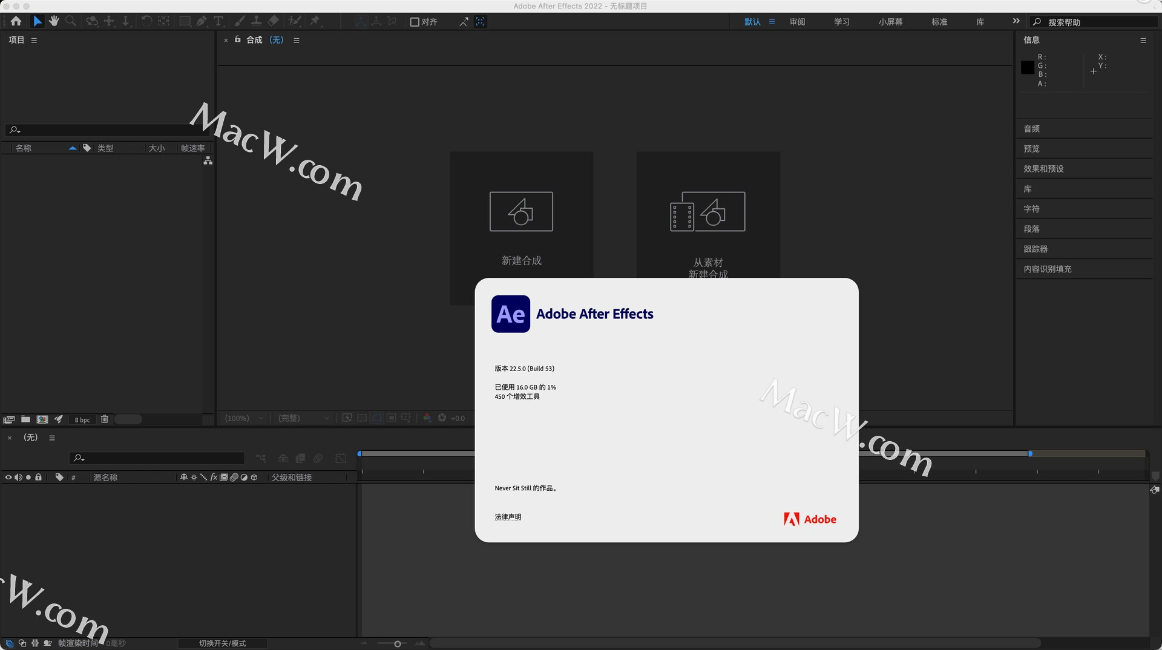Open the magnification (100%) dropdown

pyautogui.click(x=244, y=418)
